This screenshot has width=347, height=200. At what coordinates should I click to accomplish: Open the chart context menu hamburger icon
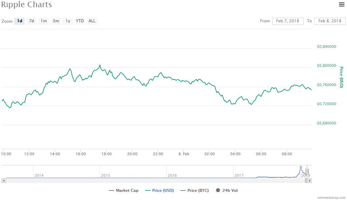(342, 4)
